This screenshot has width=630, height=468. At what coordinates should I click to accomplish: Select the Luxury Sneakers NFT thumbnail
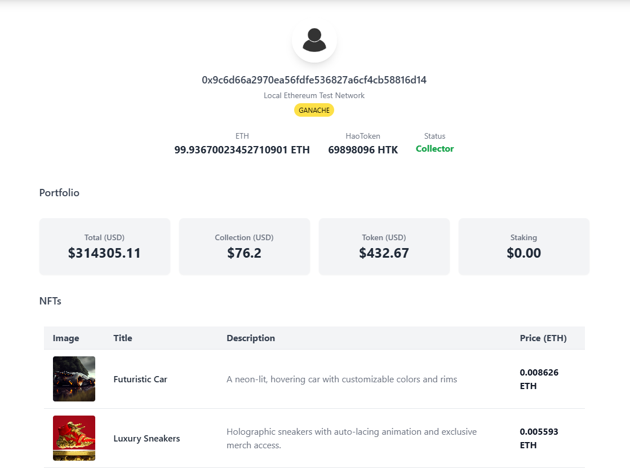74,438
